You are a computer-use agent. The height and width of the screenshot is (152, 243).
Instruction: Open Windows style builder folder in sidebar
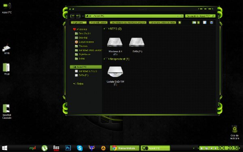tap(88, 50)
